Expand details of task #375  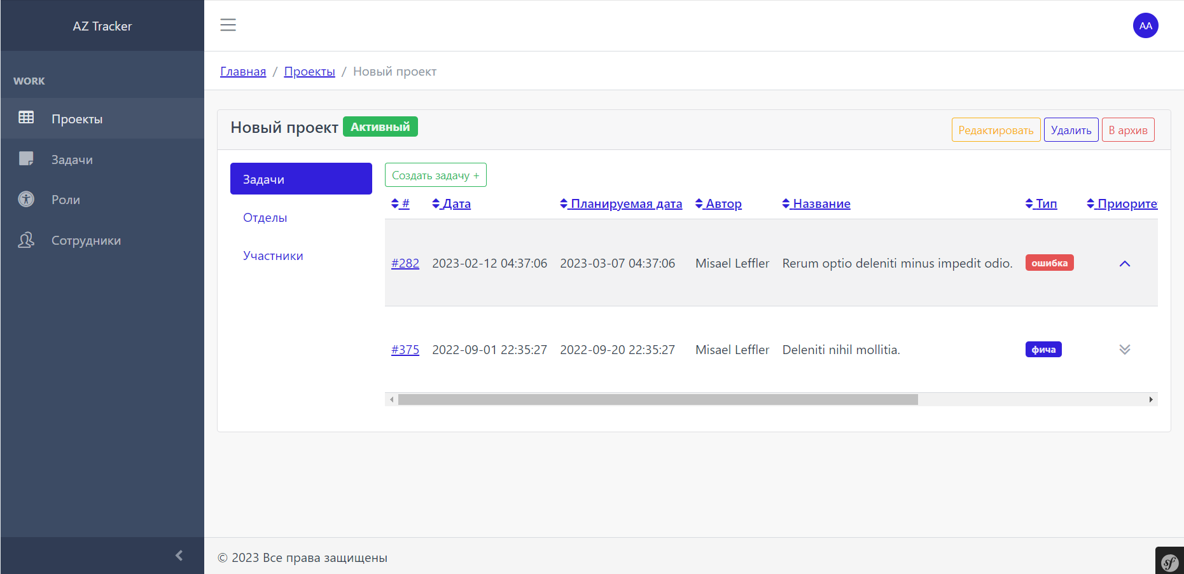[1125, 349]
